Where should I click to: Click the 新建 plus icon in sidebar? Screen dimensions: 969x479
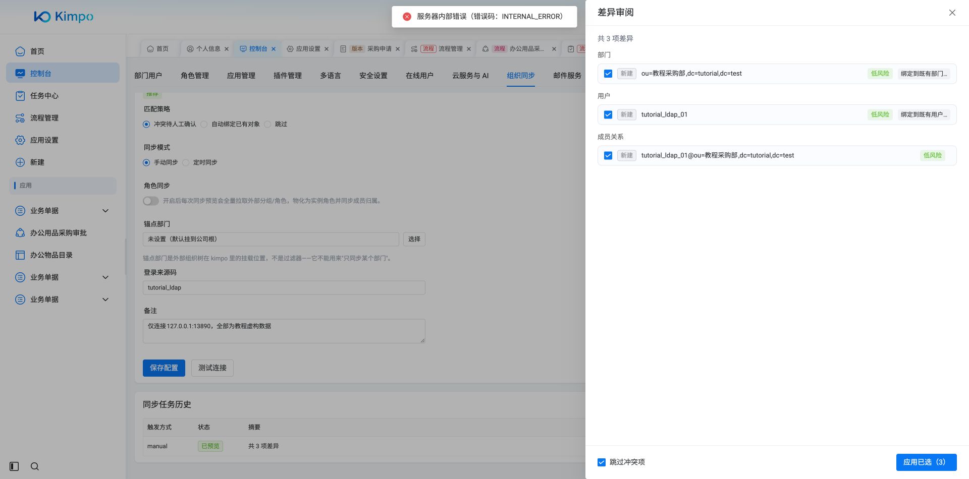click(20, 162)
